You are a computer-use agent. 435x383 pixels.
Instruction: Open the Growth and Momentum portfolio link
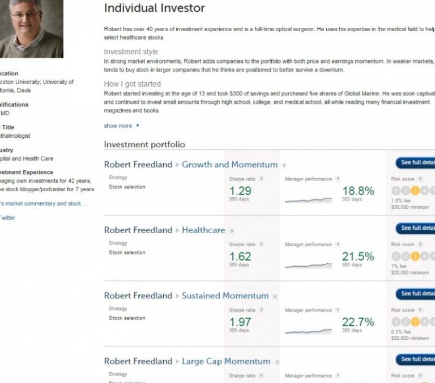pos(229,165)
